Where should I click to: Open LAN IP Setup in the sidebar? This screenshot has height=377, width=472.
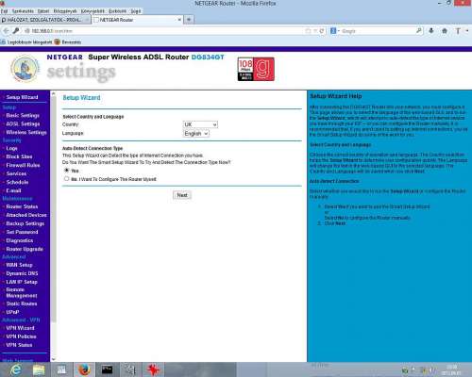22,282
